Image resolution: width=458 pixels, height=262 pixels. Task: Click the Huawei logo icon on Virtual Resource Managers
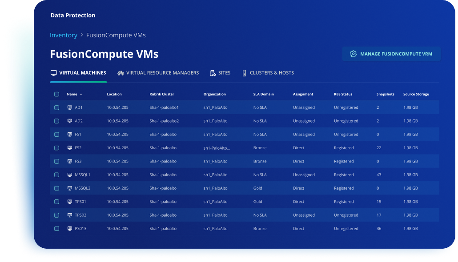121,73
